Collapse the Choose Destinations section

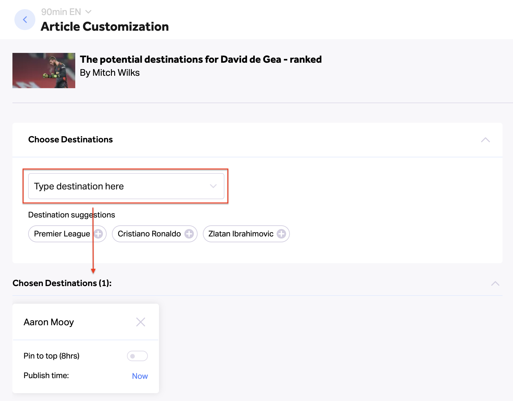point(486,140)
